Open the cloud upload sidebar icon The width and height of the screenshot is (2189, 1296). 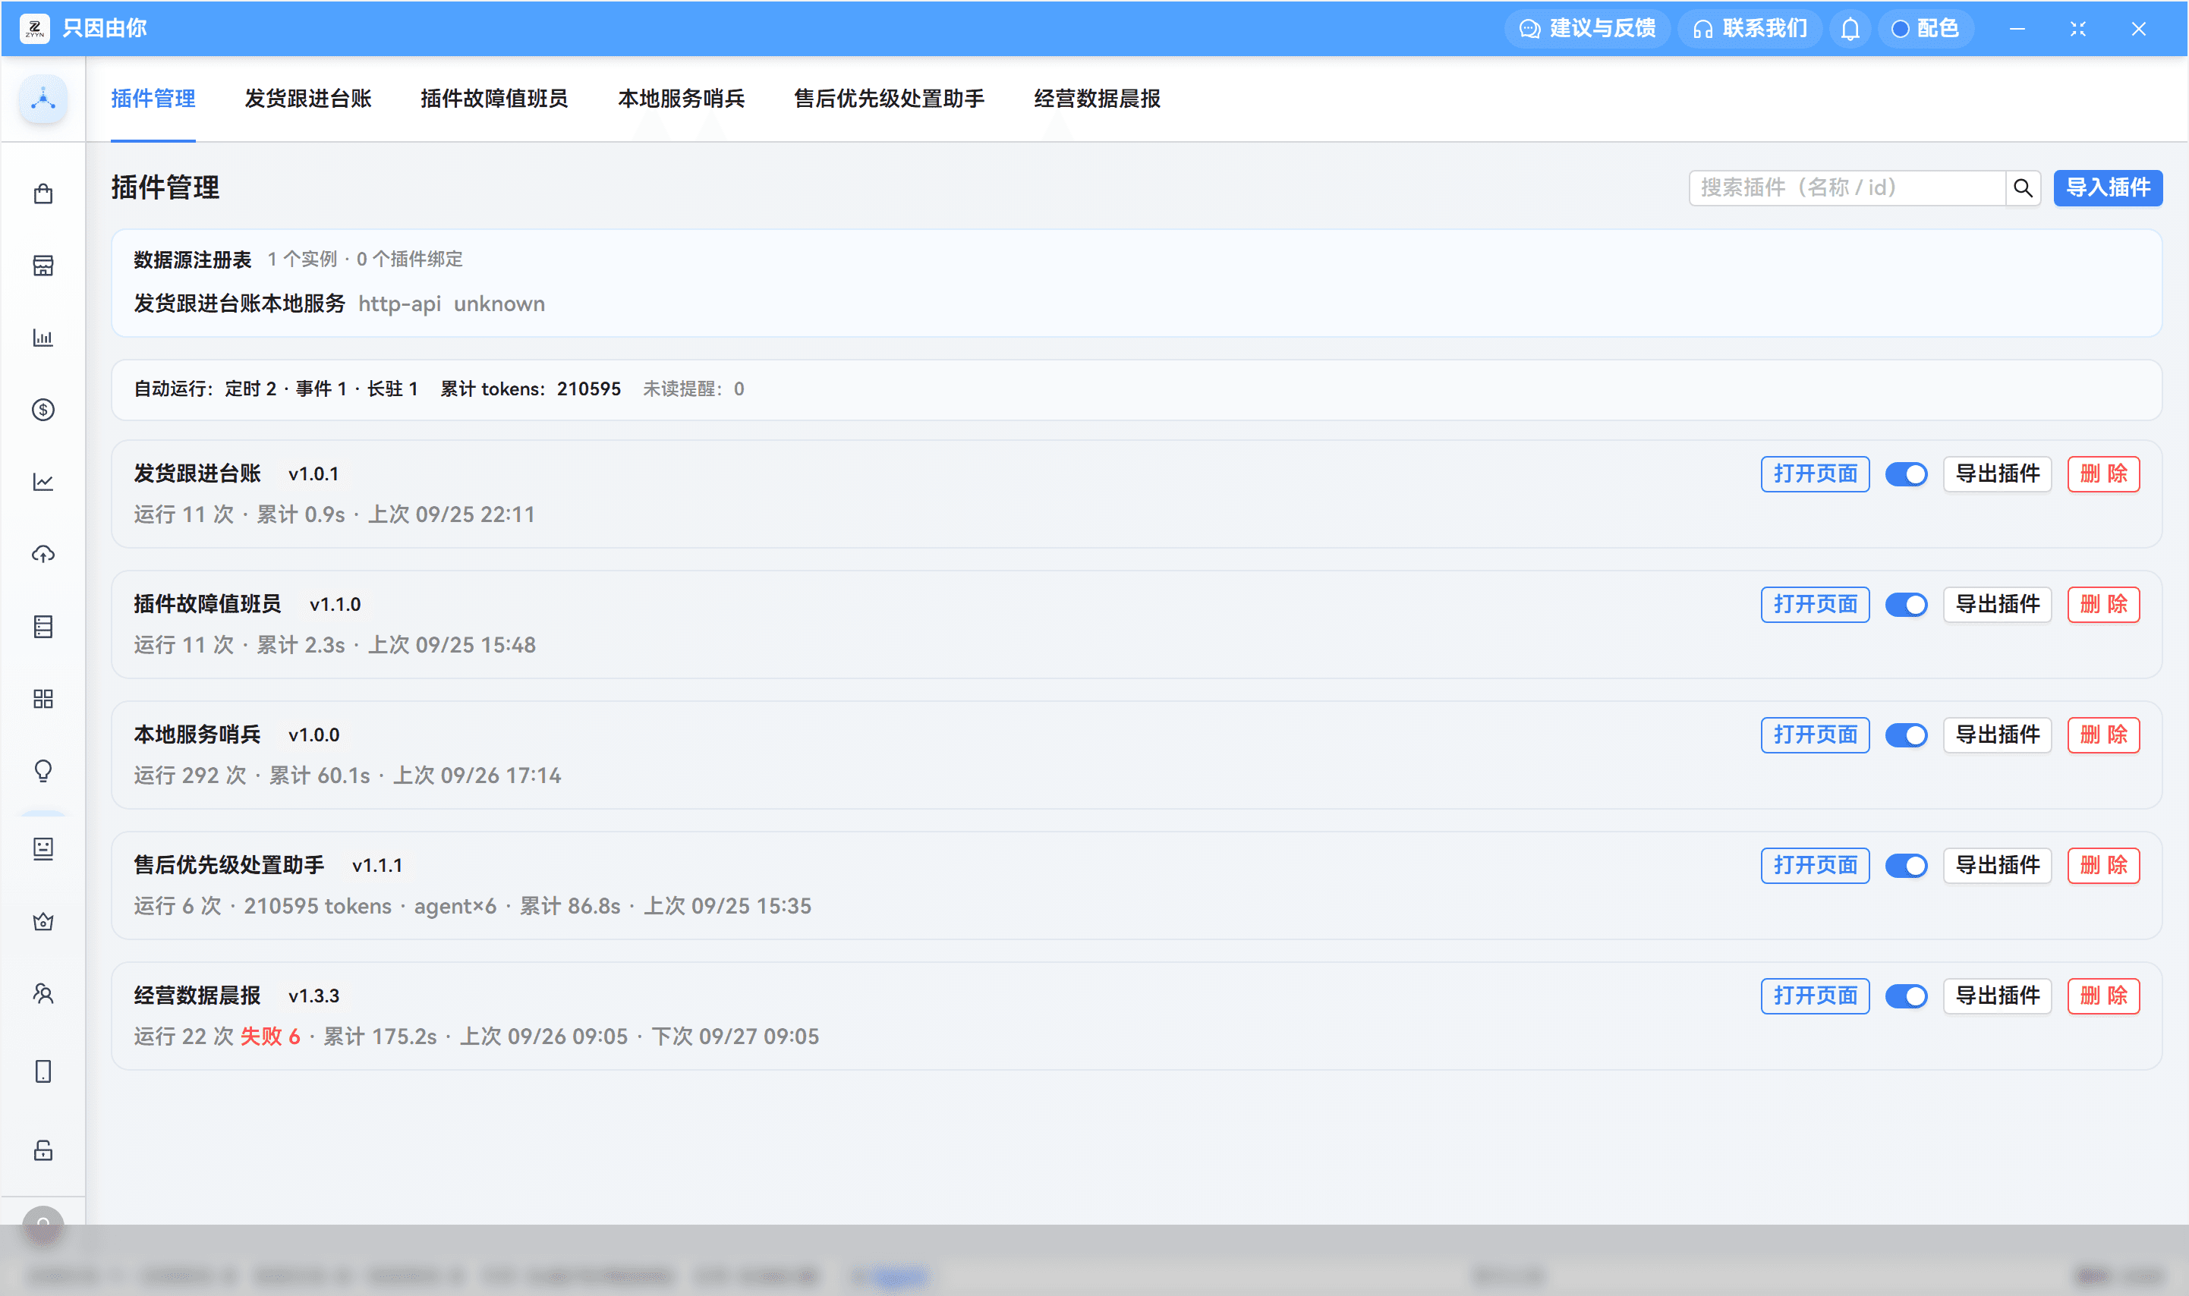43,555
